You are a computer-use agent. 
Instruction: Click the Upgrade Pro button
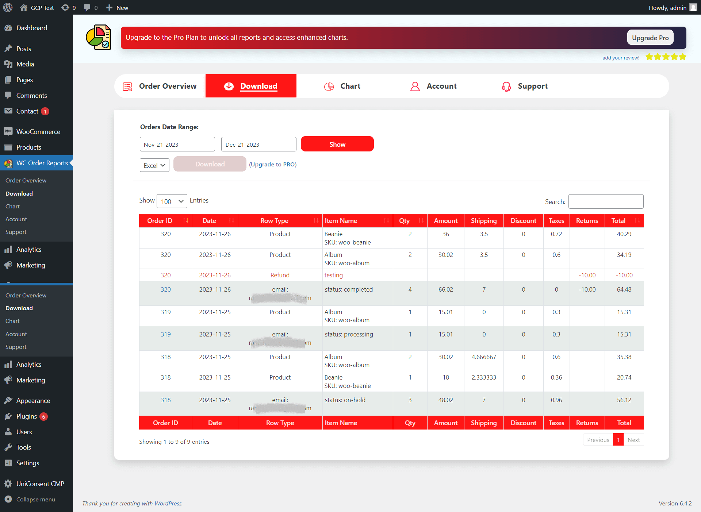[650, 38]
